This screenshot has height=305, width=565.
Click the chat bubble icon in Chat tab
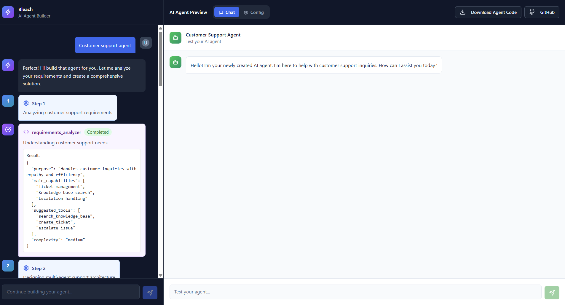pyautogui.click(x=221, y=12)
